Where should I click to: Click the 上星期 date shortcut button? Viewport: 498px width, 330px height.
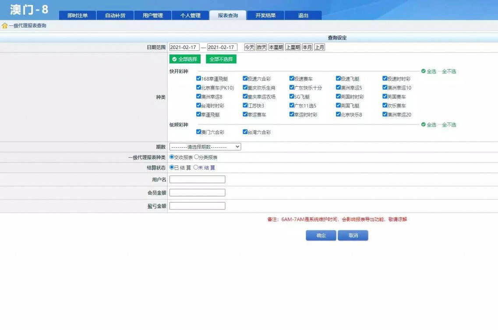click(293, 47)
